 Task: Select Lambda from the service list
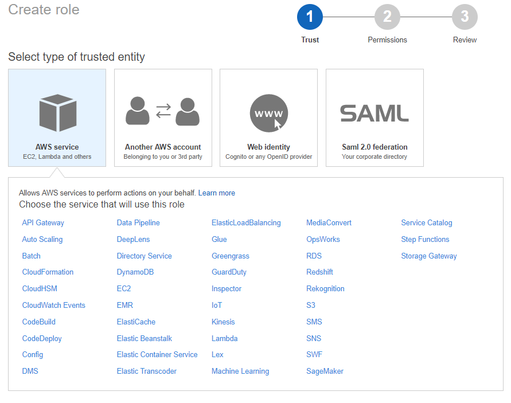click(224, 339)
